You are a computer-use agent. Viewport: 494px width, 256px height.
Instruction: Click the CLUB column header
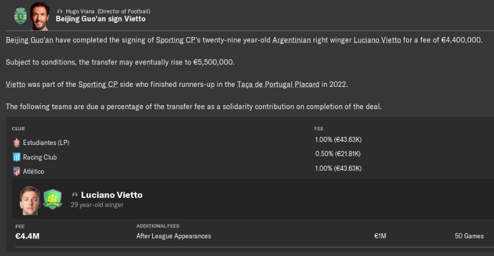click(x=18, y=128)
